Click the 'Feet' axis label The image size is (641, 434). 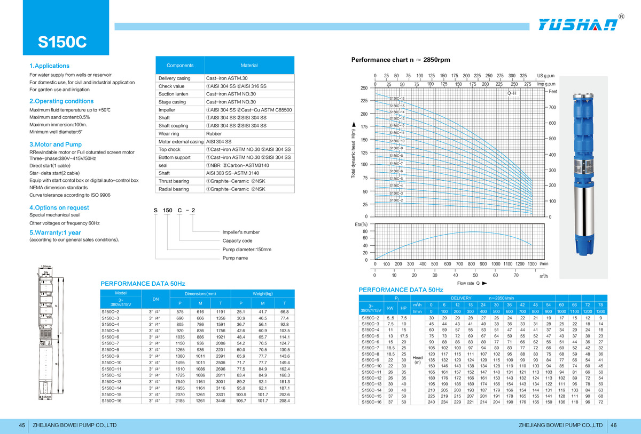pyautogui.click(x=553, y=92)
